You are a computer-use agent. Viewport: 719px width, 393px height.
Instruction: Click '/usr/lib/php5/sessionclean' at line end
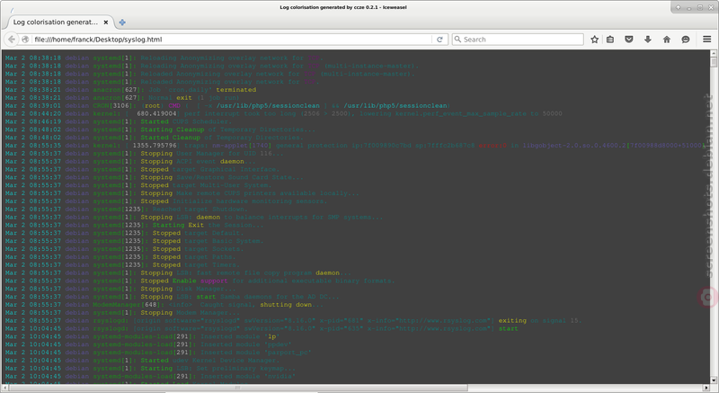coord(396,105)
